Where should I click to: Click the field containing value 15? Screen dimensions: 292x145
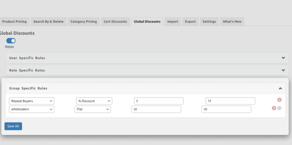tap(230, 101)
